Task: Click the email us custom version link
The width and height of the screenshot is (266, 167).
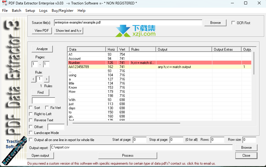Action: 121,163
